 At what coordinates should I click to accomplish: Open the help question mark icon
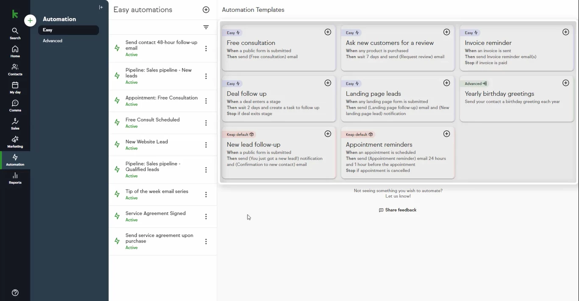[15, 293]
